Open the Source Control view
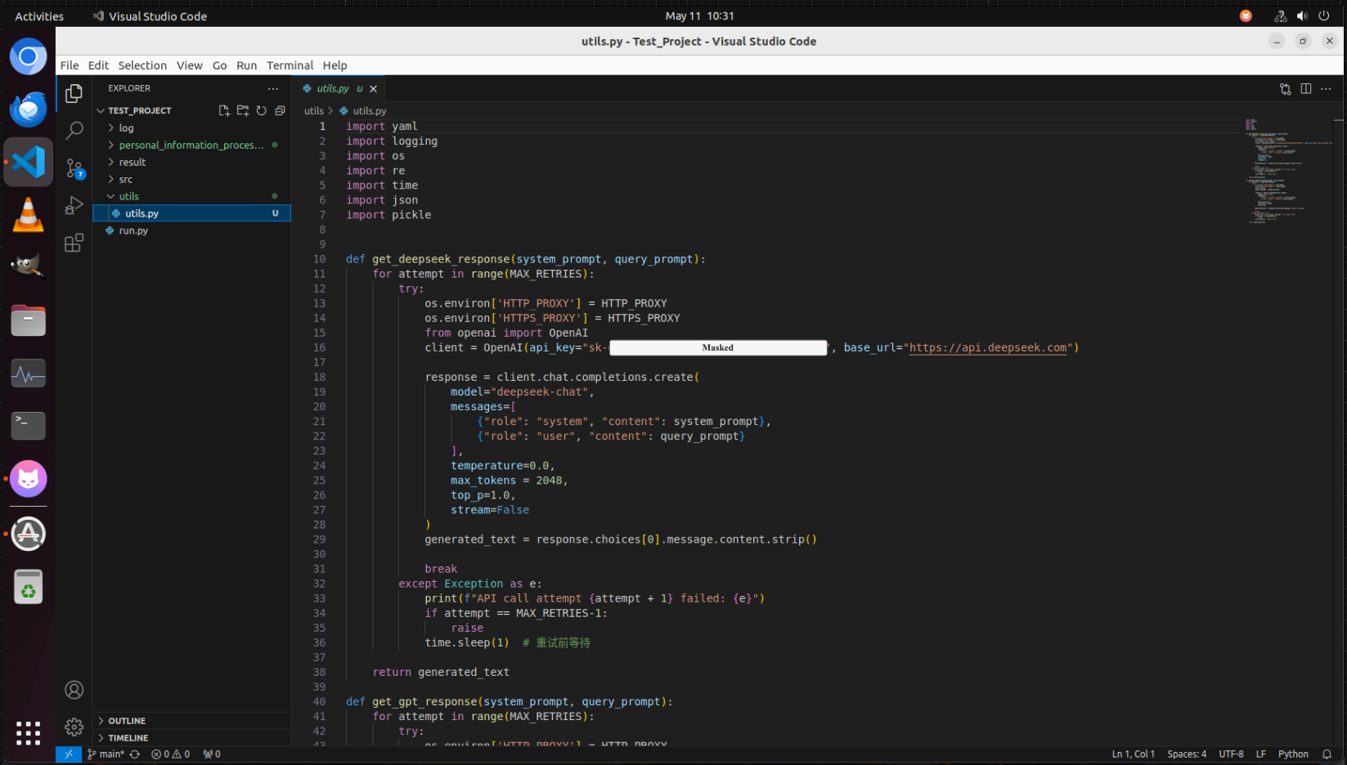Image resolution: width=1347 pixels, height=765 pixels. click(74, 168)
